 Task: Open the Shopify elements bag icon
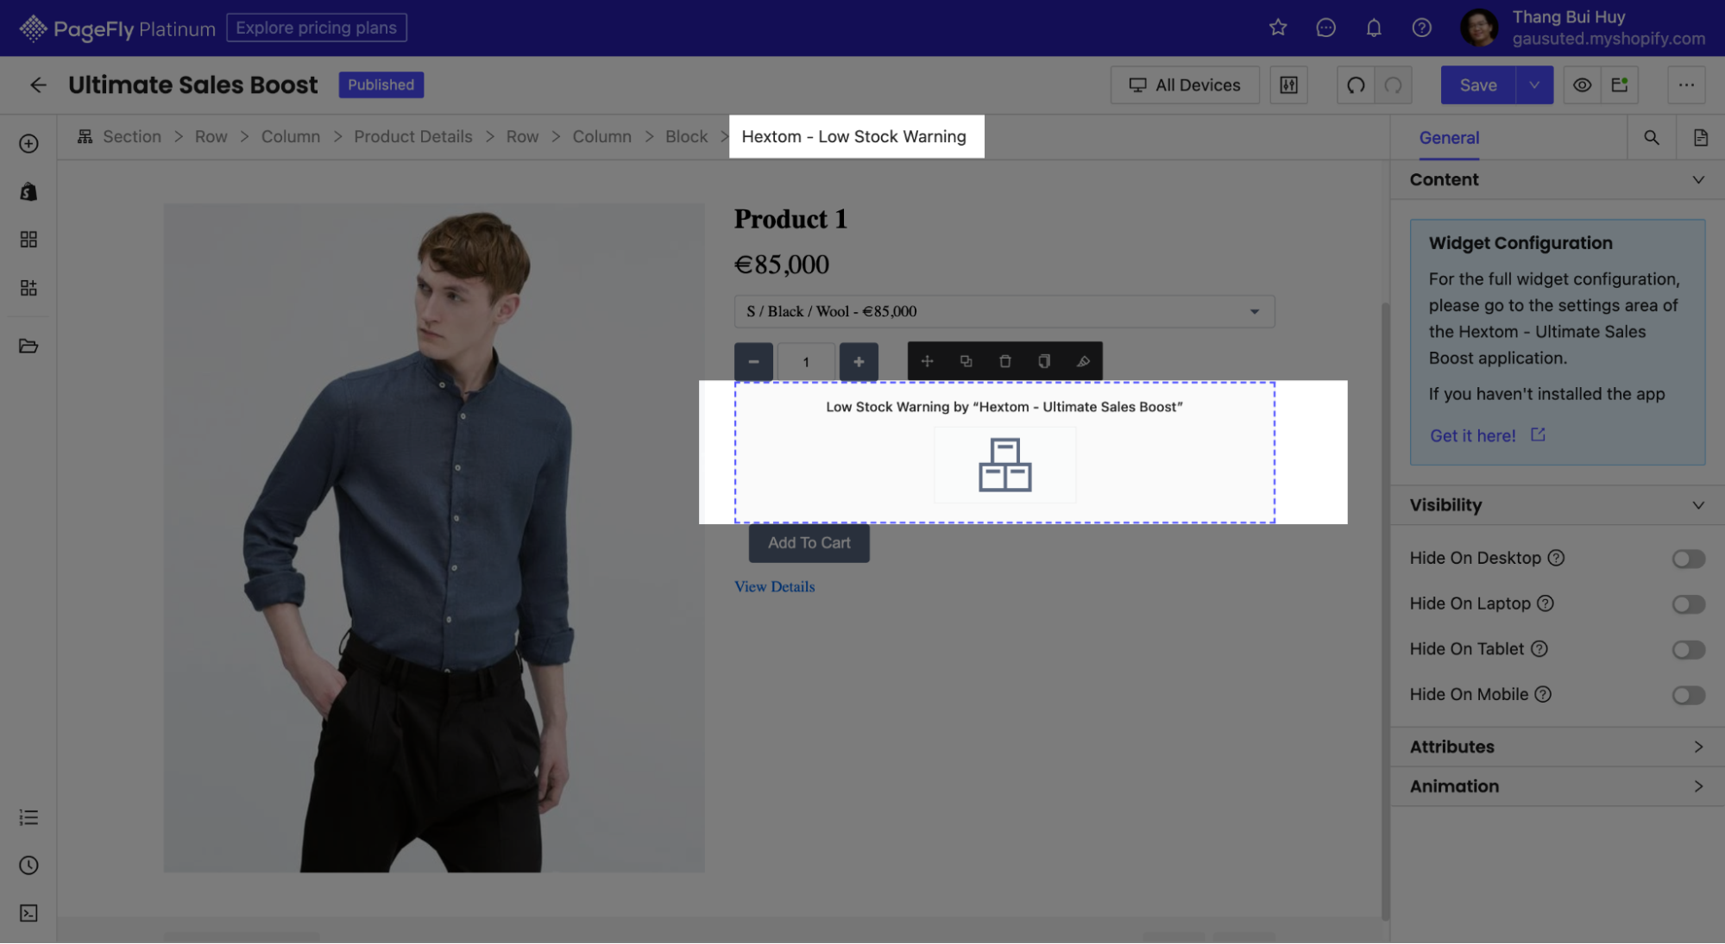tap(28, 191)
